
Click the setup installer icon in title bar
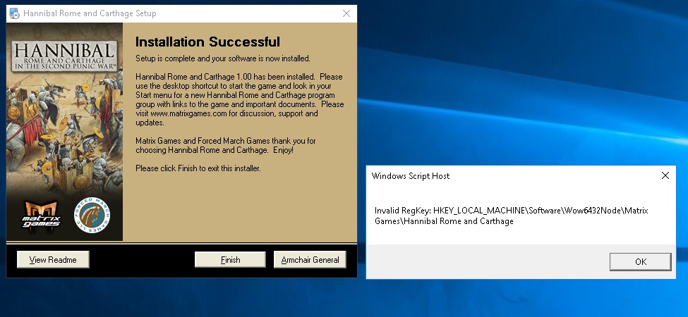click(x=15, y=13)
